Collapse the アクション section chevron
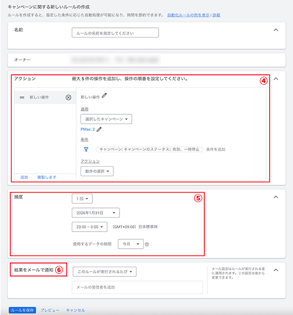293x315 pixels. click(276, 78)
